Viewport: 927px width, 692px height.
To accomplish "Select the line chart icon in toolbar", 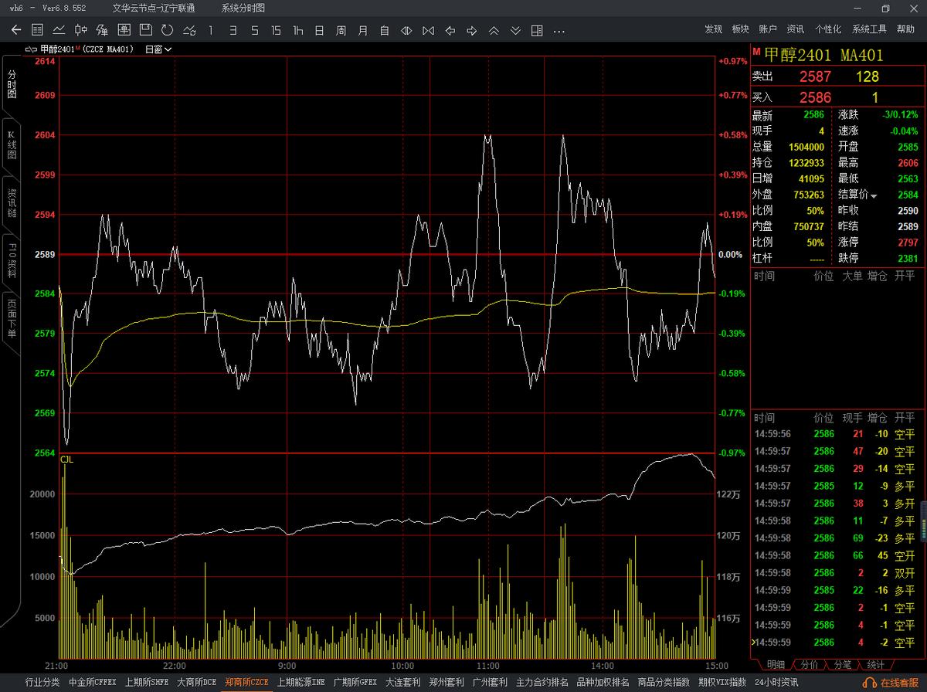I will click(59, 30).
